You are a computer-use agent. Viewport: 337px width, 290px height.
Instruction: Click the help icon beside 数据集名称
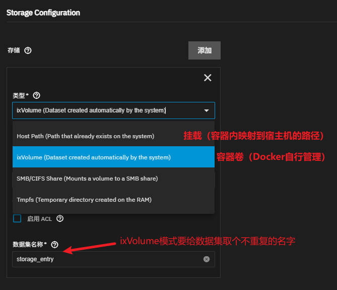tap(55, 245)
